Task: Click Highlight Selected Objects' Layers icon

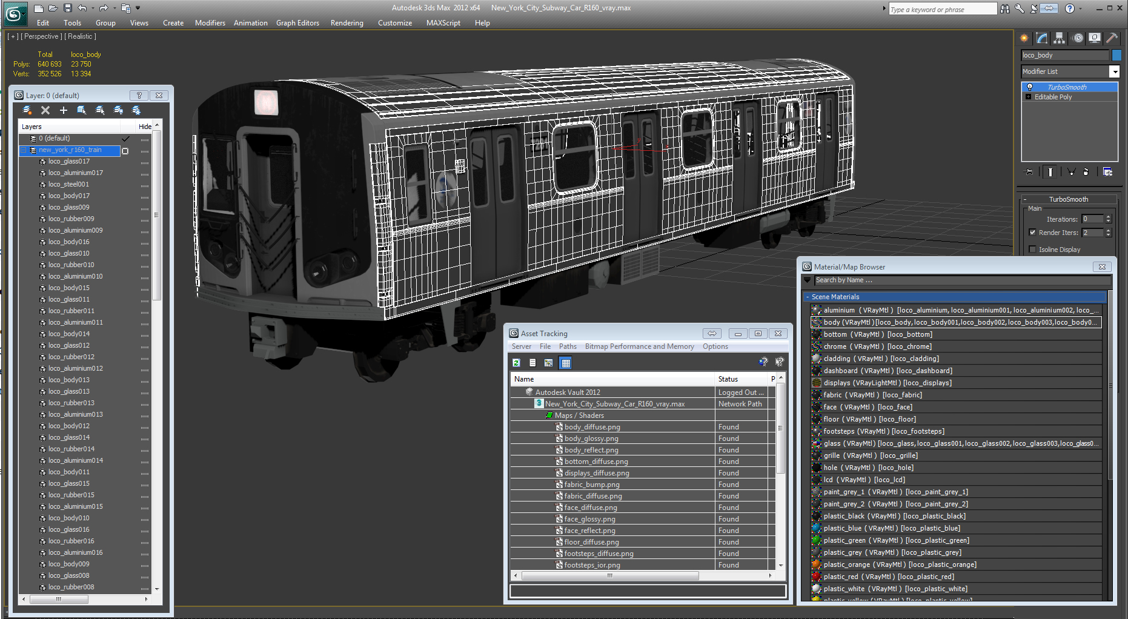Action: [100, 110]
